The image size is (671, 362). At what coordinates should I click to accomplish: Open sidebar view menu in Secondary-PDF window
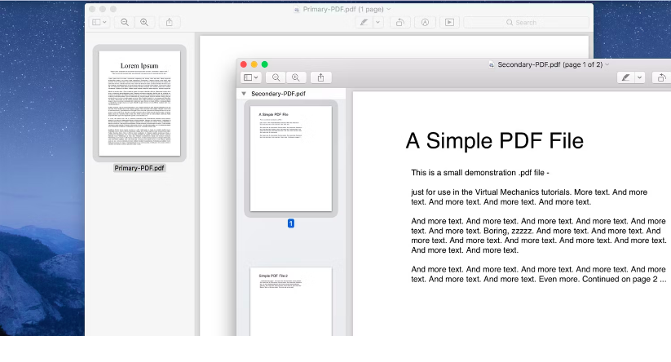251,77
